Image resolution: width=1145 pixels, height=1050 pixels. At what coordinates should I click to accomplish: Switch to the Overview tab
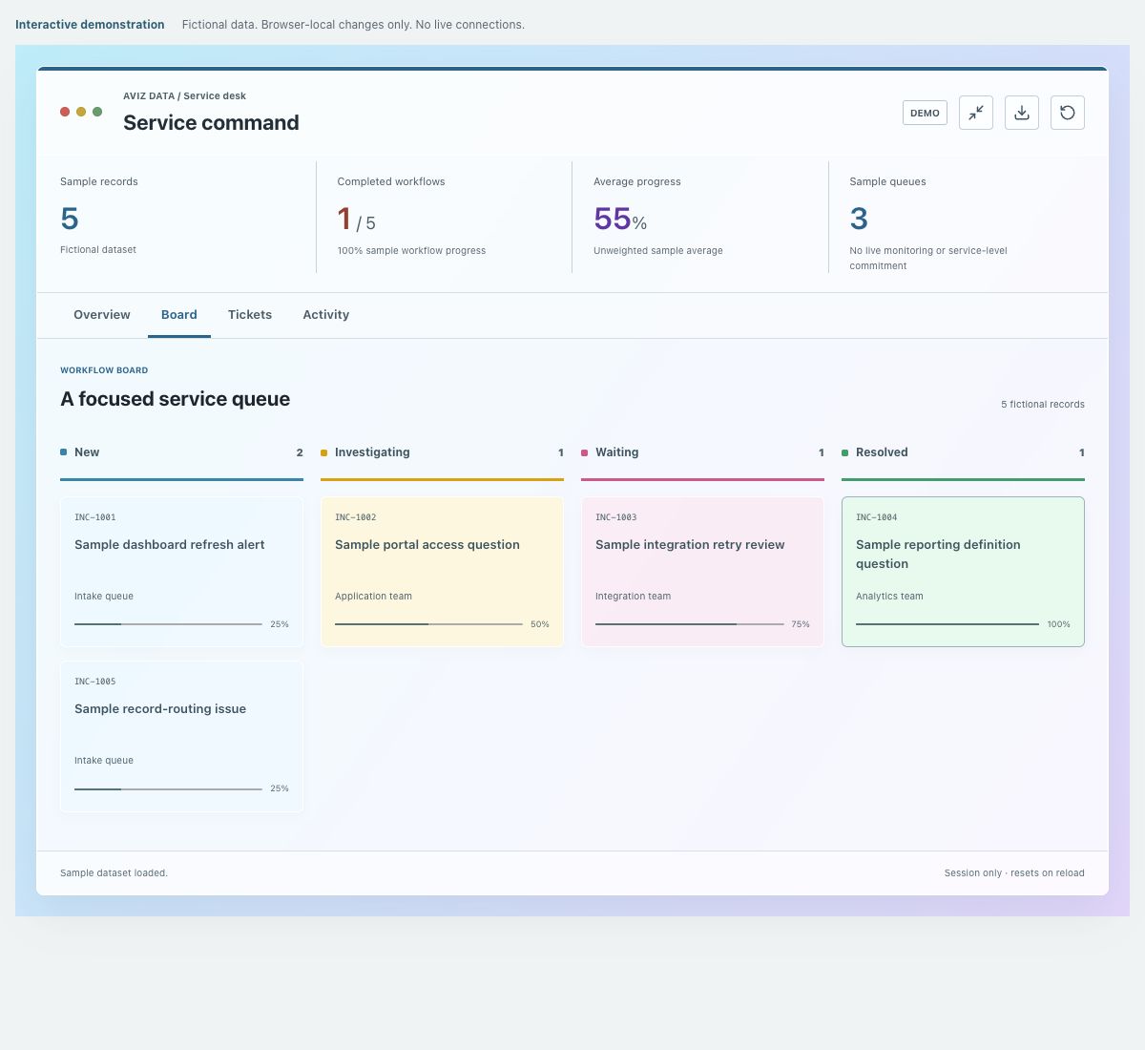tap(102, 315)
